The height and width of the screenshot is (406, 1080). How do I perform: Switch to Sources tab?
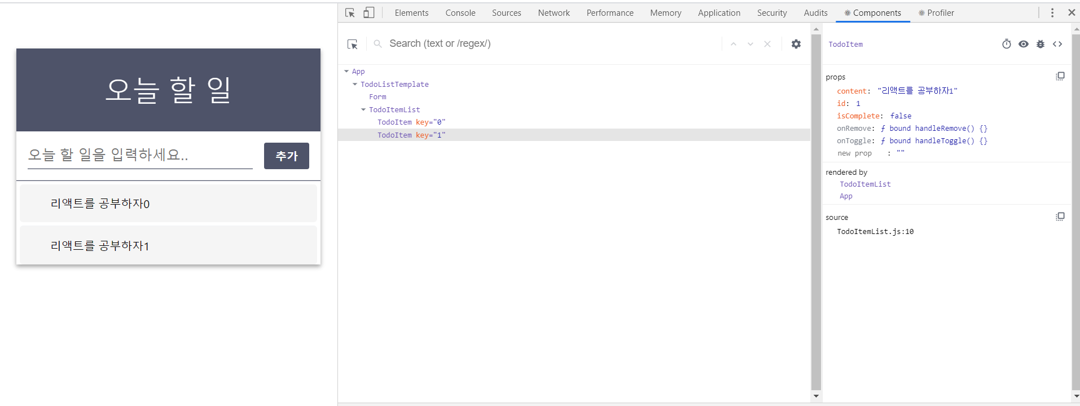click(x=507, y=13)
